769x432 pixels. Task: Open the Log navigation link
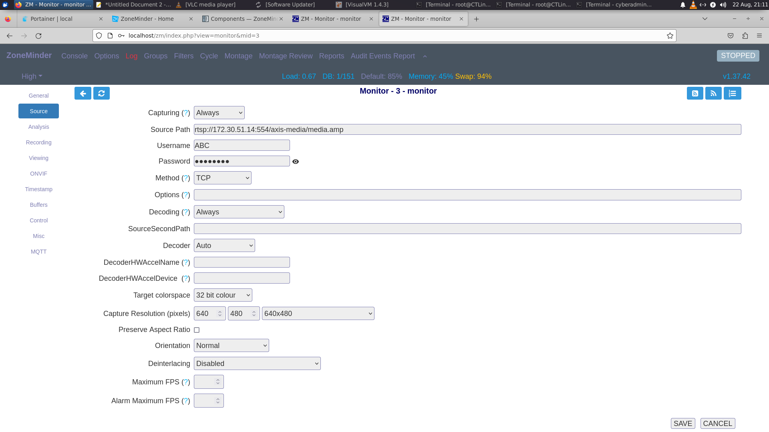[x=131, y=56]
